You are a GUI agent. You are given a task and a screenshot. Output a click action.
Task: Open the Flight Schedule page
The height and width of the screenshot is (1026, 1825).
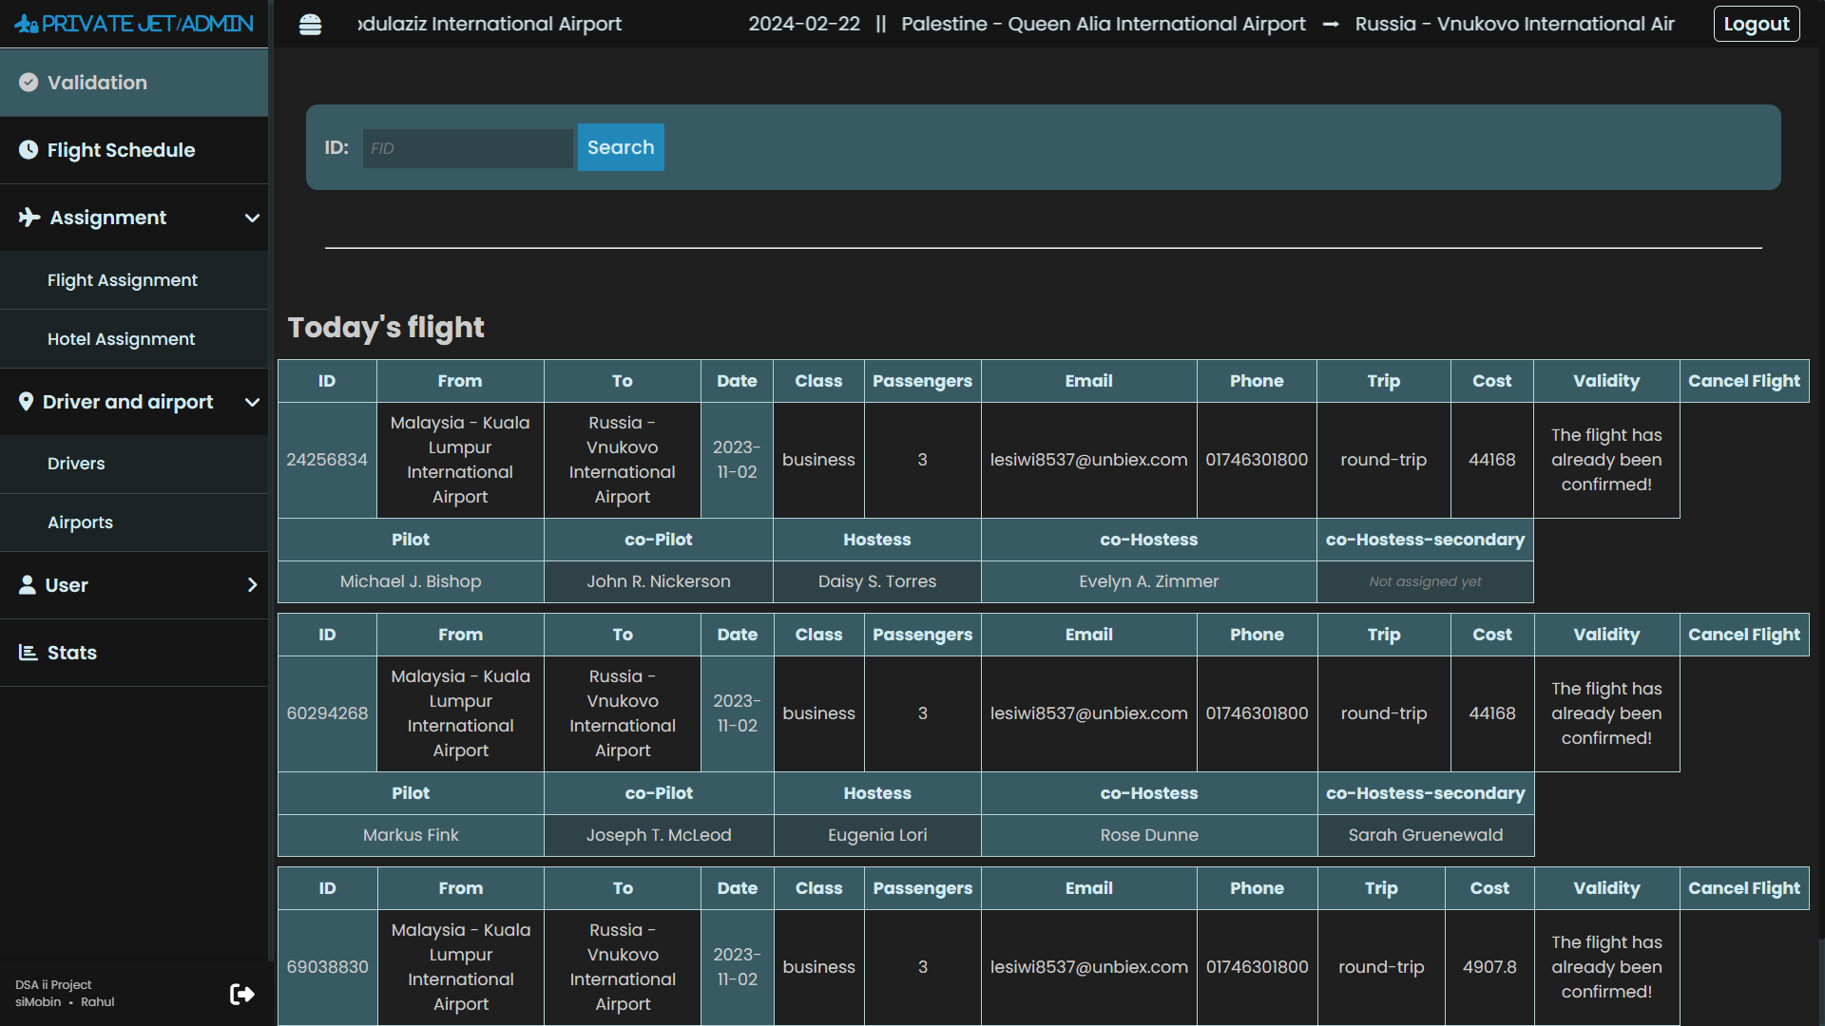[134, 150]
